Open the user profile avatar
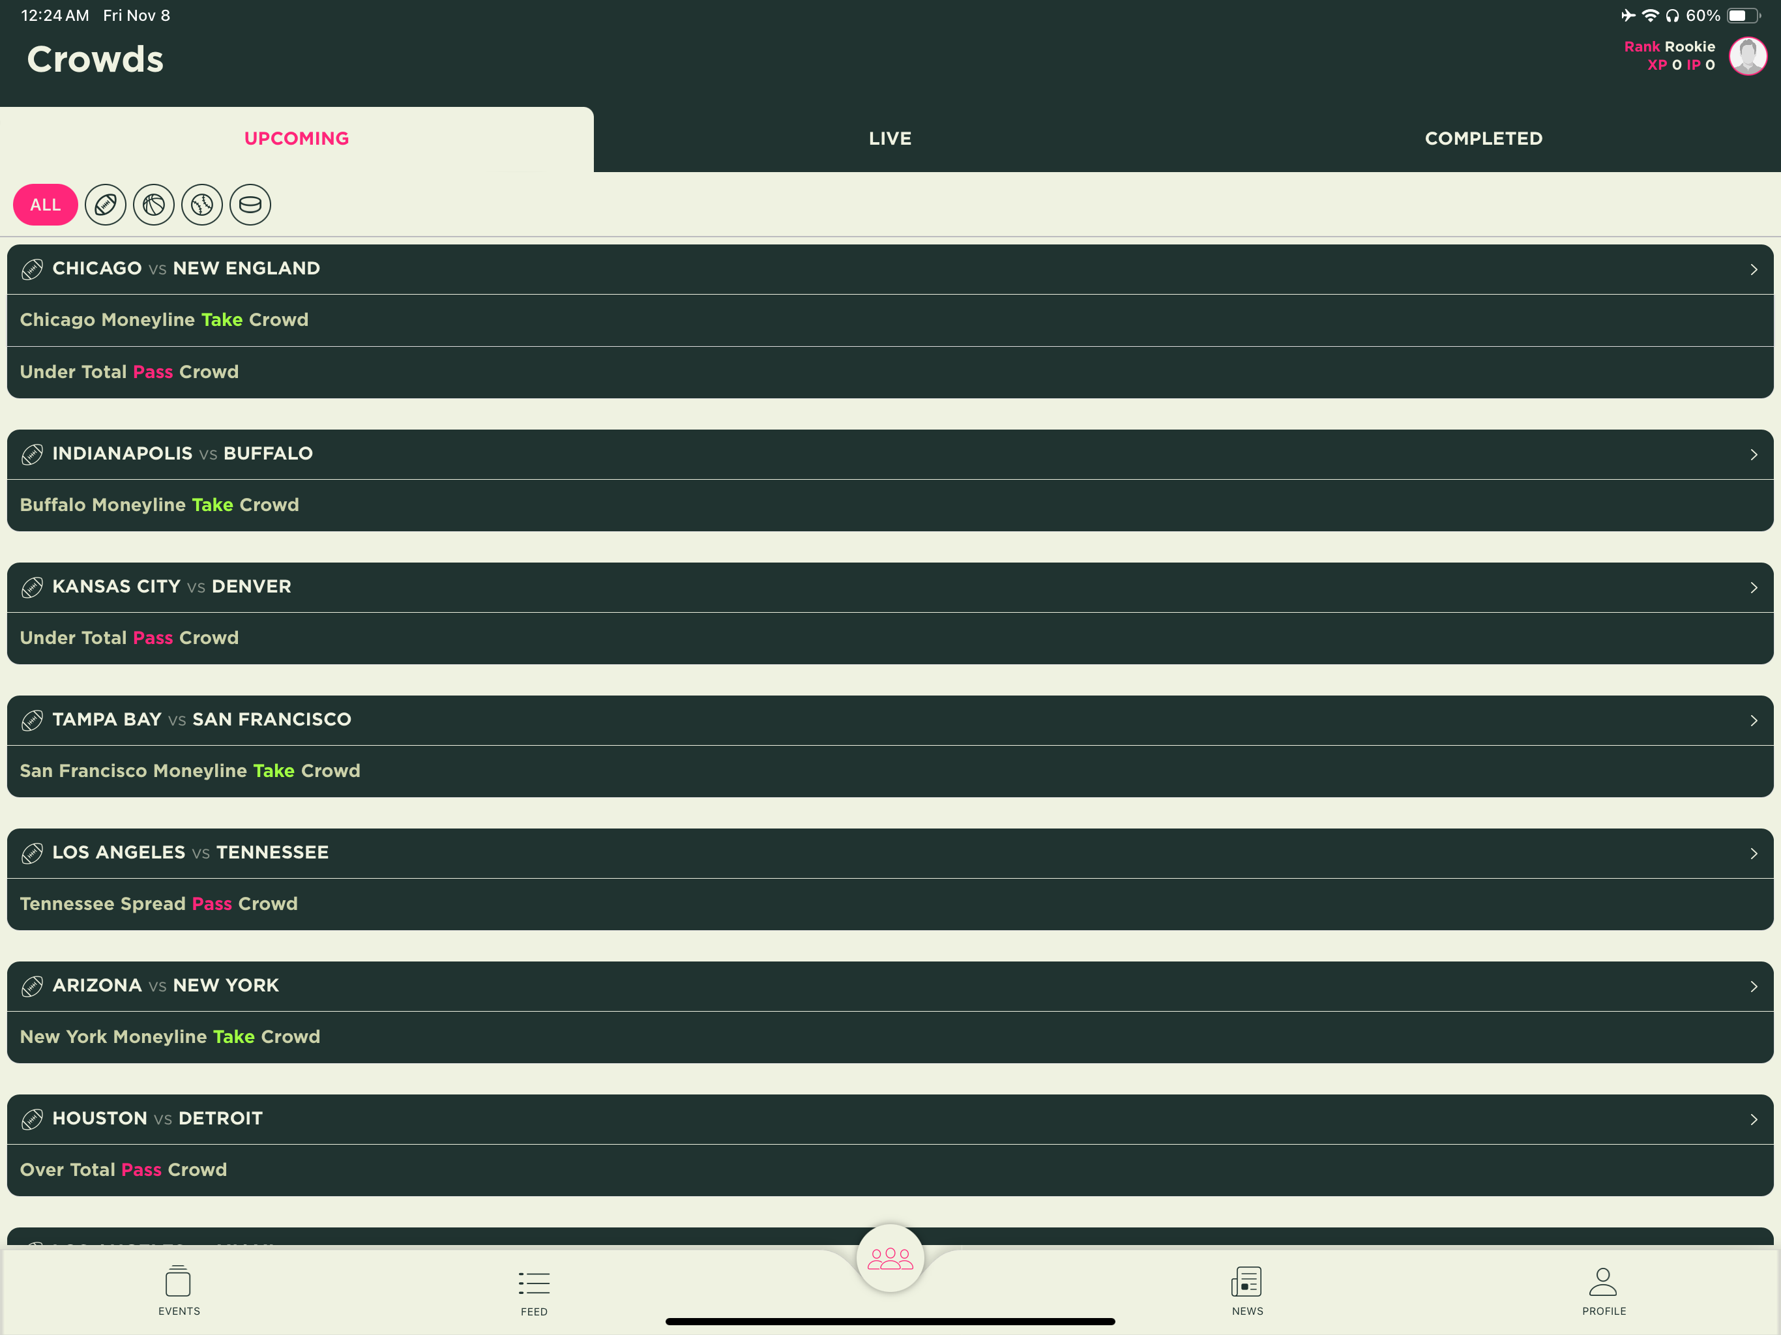Screen dimensions: 1781x1335 (x=1748, y=55)
